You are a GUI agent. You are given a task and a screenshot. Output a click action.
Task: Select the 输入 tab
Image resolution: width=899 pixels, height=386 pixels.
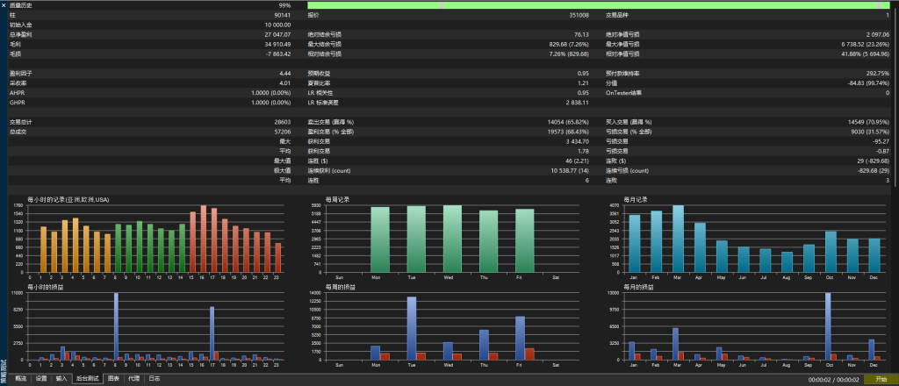pos(61,379)
